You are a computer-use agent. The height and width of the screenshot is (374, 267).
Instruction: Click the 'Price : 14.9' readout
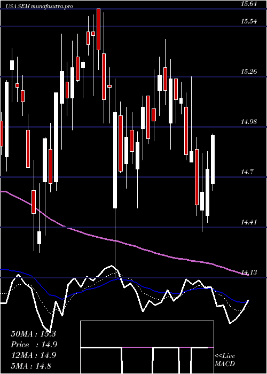[x=34, y=345]
